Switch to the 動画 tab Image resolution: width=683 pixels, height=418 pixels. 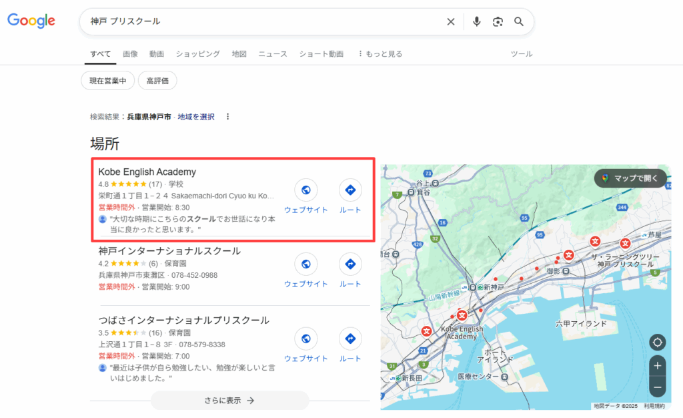click(157, 54)
